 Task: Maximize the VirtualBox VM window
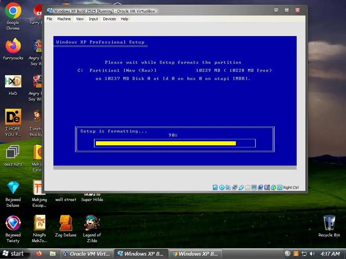pos(287,10)
